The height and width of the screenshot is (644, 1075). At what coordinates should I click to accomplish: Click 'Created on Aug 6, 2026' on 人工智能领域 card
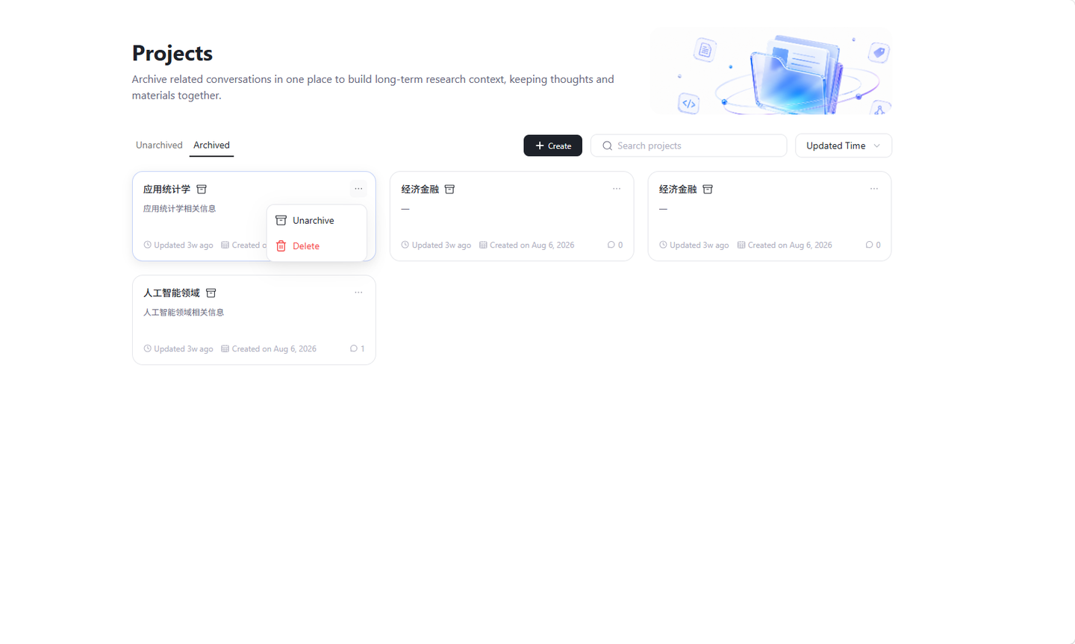tap(274, 348)
